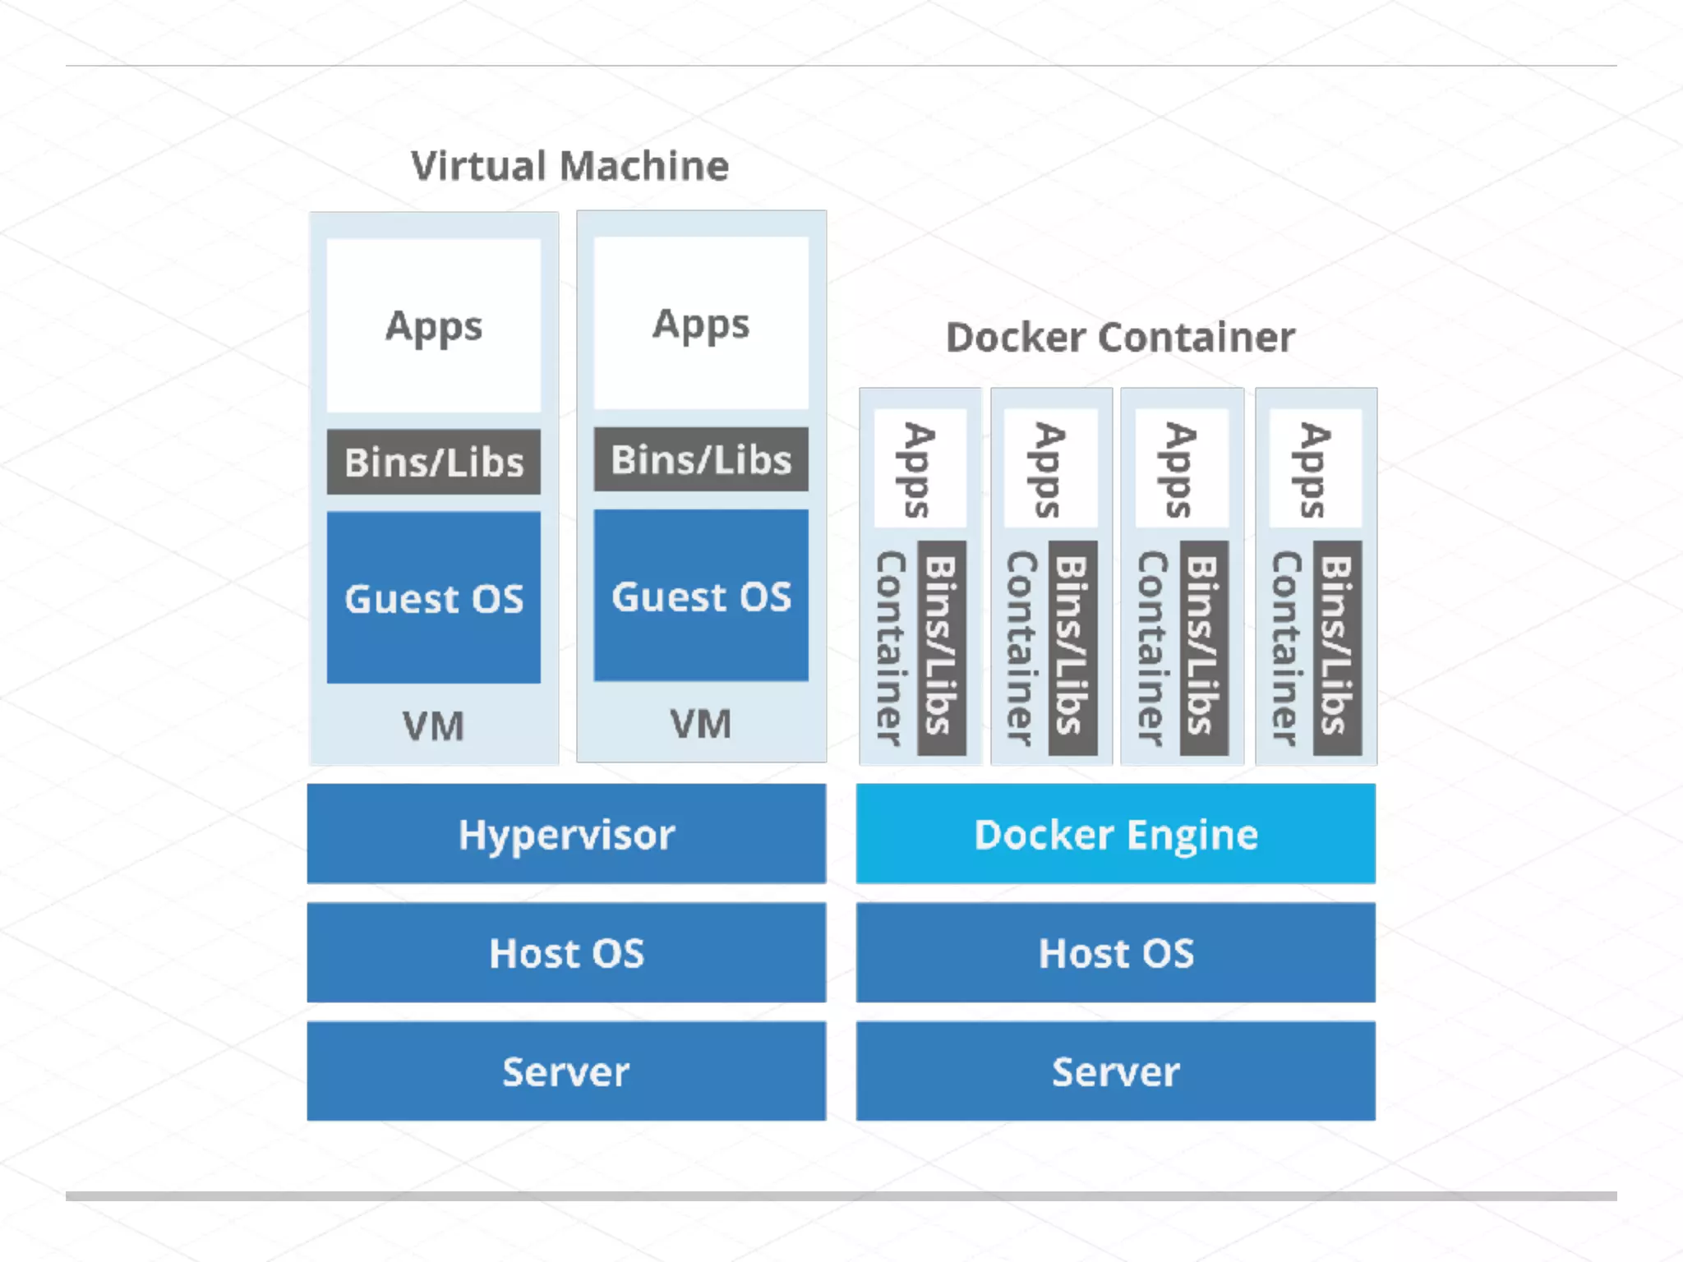The width and height of the screenshot is (1683, 1262).
Task: Click the left VM's Bins/Libs bar
Action: [x=434, y=462]
